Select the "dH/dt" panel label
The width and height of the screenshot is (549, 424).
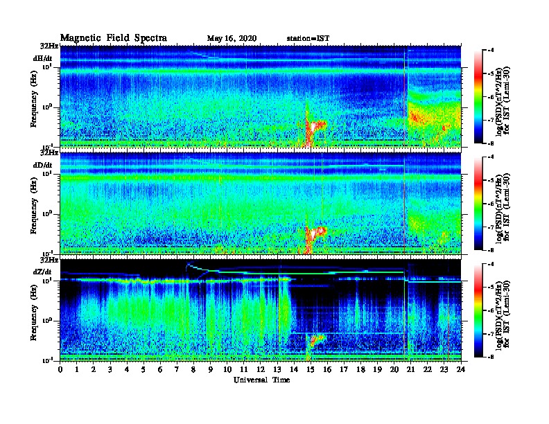pos(43,59)
